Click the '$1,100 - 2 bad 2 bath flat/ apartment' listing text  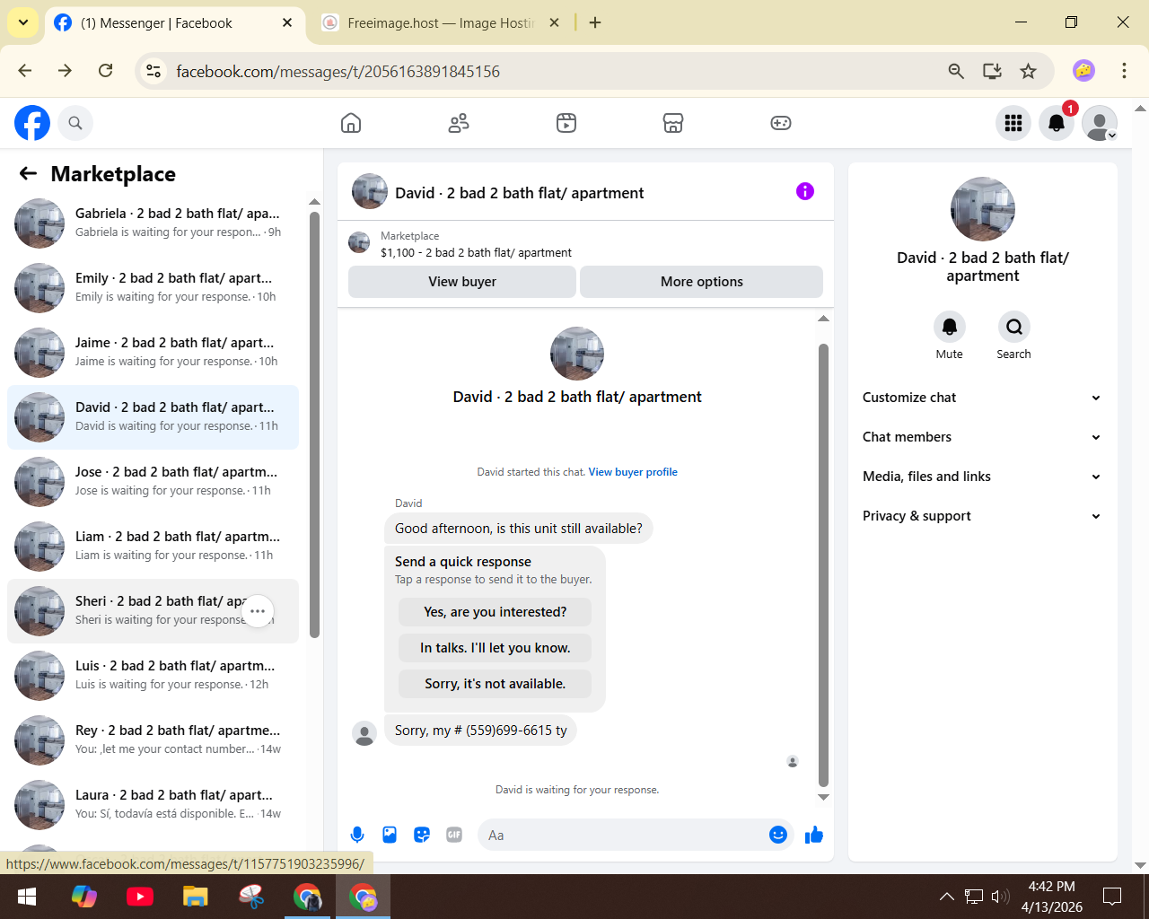(x=476, y=253)
